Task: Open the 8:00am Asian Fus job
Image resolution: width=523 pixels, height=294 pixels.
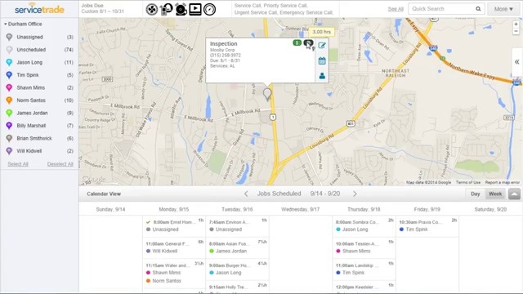Action: [238, 247]
